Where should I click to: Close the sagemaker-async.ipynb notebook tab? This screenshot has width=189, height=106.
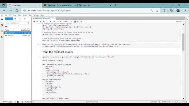point(54,19)
